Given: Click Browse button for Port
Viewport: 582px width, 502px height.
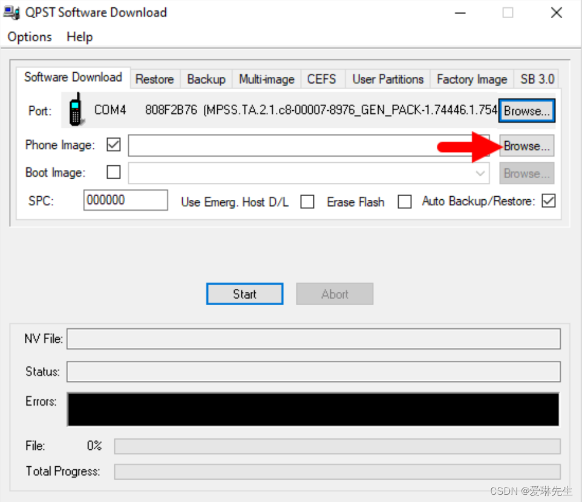Looking at the screenshot, I should click(527, 111).
